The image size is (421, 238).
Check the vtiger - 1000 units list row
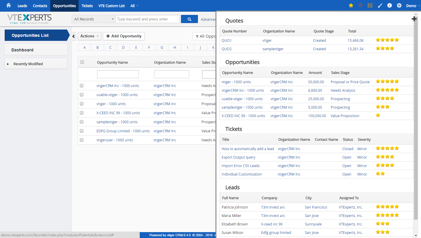pyautogui.click(x=82, y=104)
